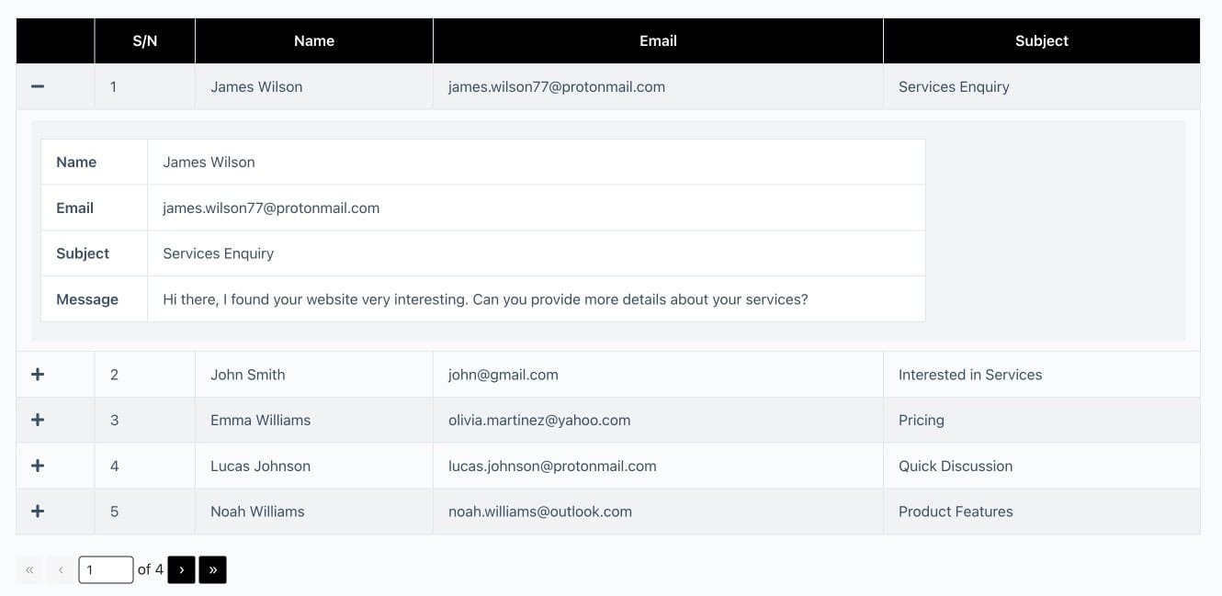Click the Emma Williams name cell
This screenshot has height=596, width=1222.
tap(314, 420)
